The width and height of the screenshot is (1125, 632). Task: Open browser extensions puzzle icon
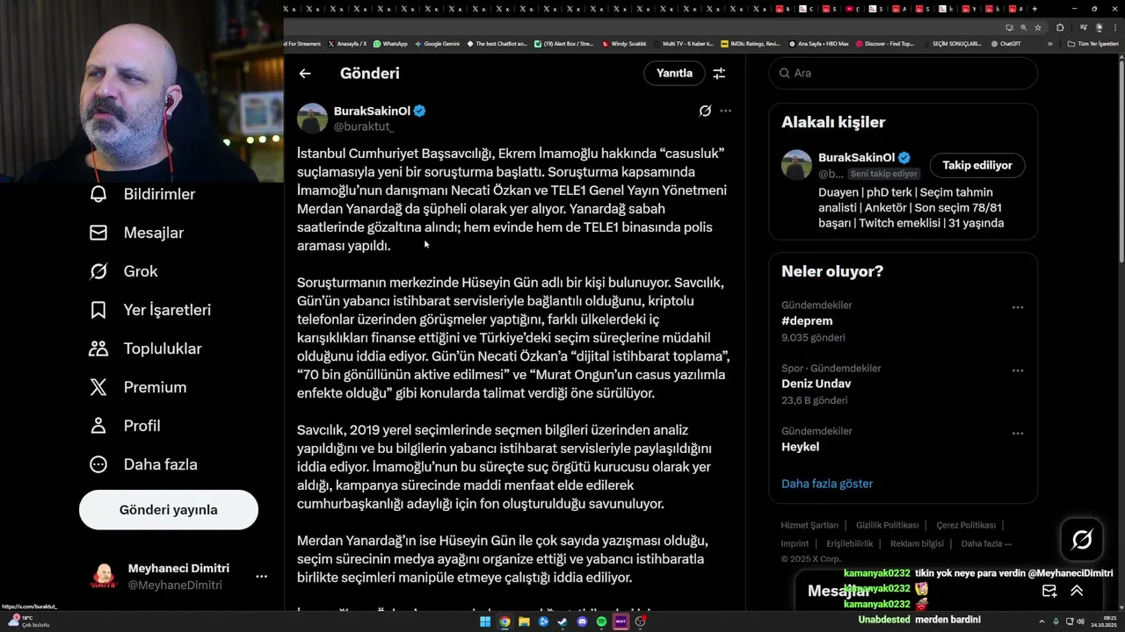pyautogui.click(x=1060, y=27)
